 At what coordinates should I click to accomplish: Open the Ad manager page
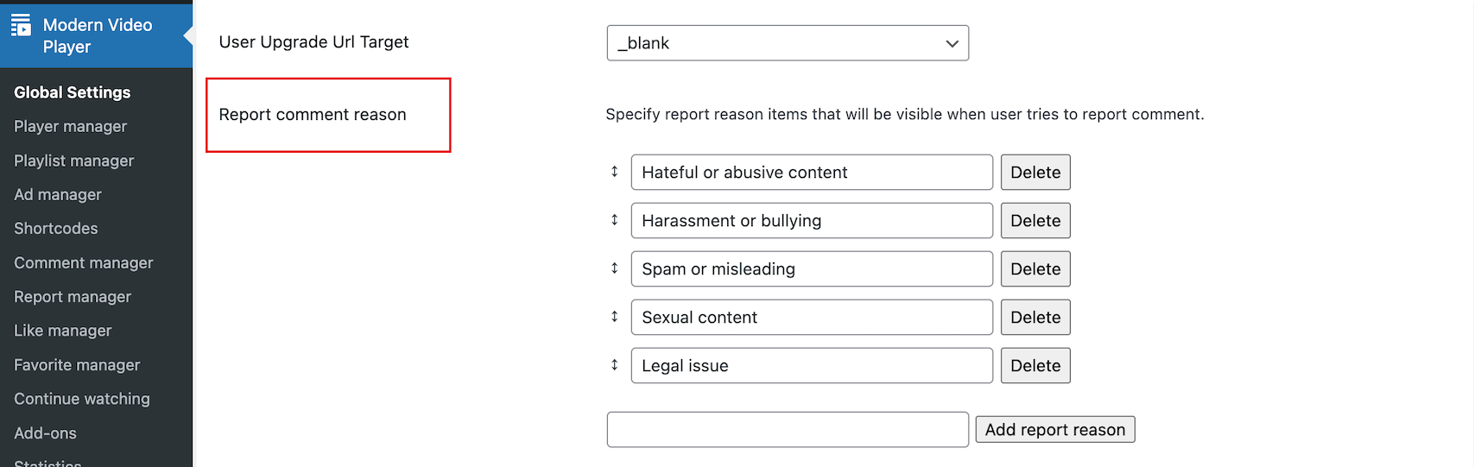tap(58, 194)
